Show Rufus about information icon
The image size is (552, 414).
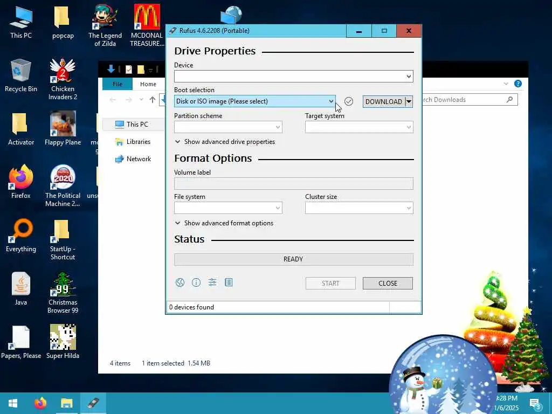pos(196,282)
